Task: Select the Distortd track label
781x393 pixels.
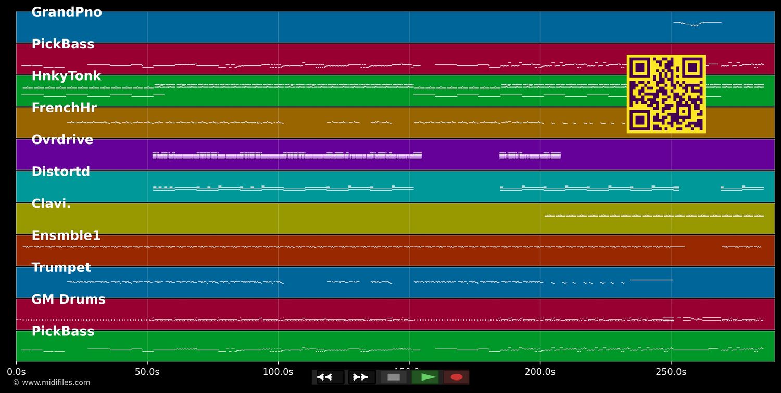Action: [61, 172]
